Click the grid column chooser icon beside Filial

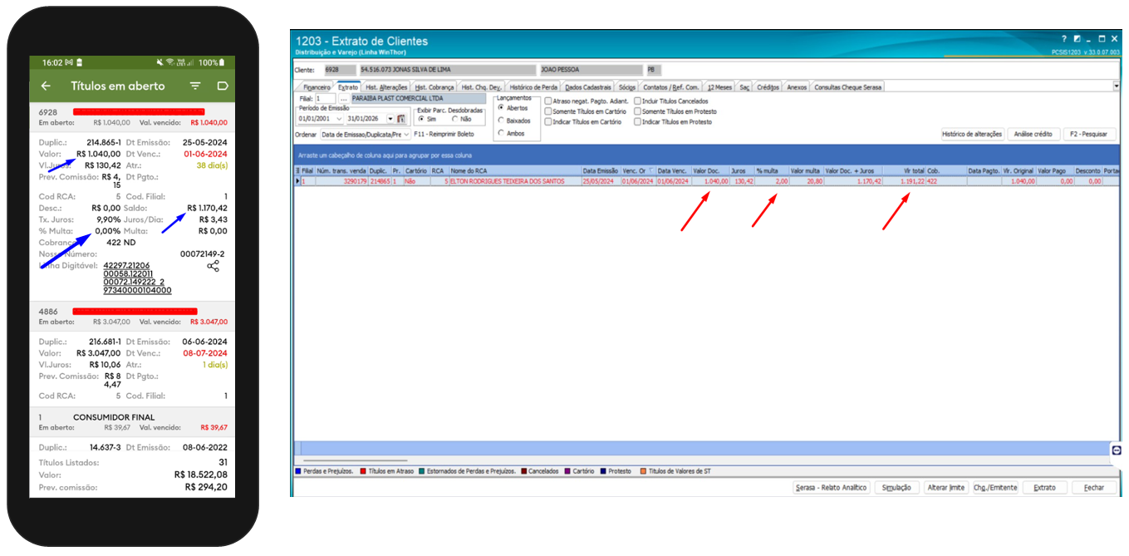pyautogui.click(x=297, y=170)
